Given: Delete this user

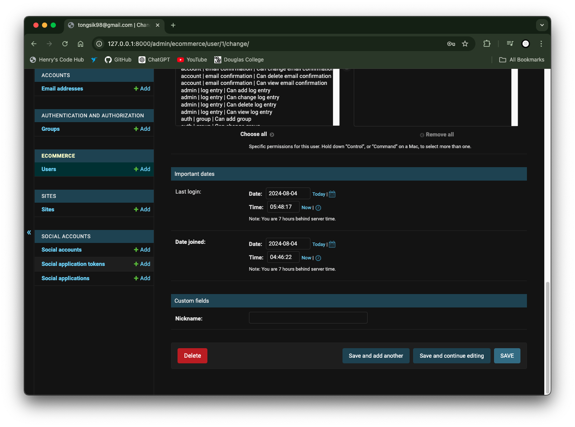Looking at the screenshot, I should 192,356.
